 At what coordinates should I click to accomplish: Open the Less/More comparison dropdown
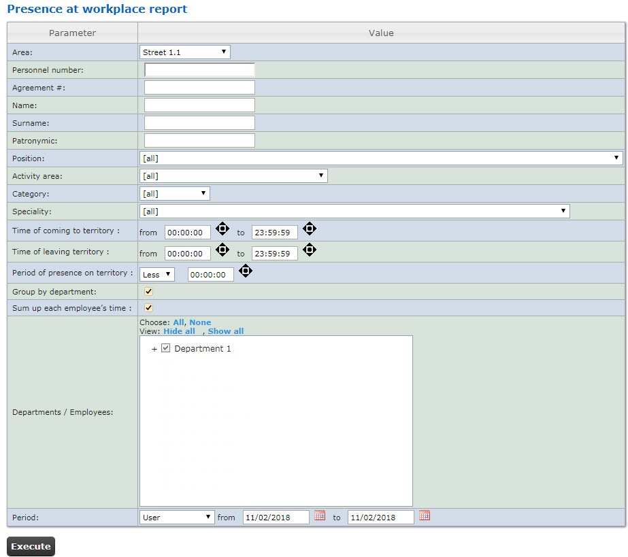pyautogui.click(x=157, y=275)
